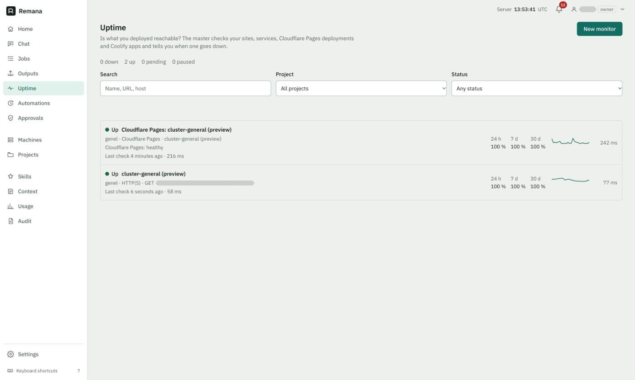Screen dimensions: 635x380
Task: Click the Automations clock icon
Action: coord(10,103)
